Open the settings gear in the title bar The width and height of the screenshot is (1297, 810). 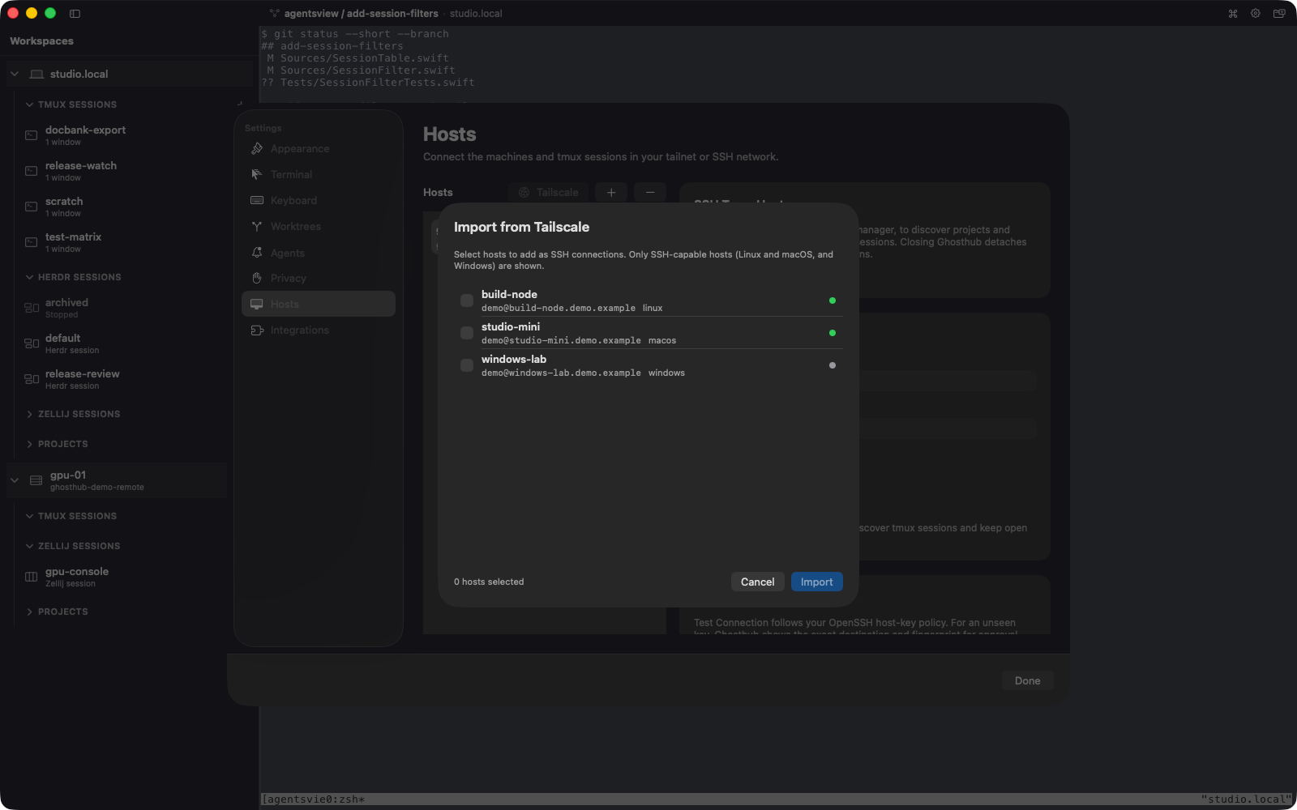[1256, 13]
